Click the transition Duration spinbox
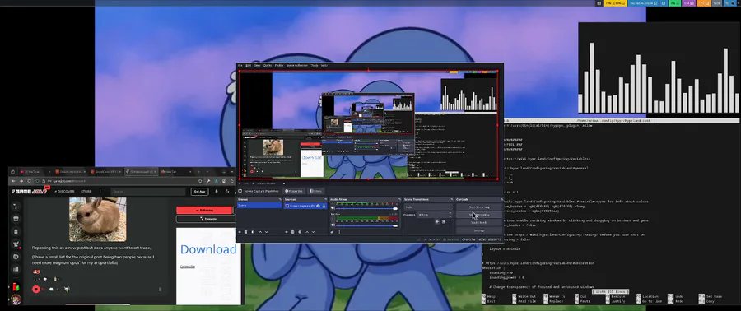This screenshot has width=741, height=311. tap(434, 215)
